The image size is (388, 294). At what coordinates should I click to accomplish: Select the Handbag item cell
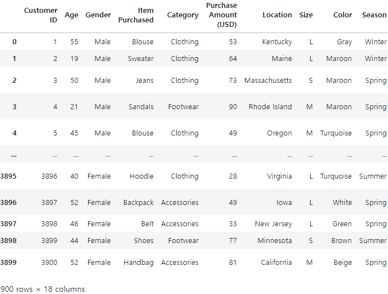point(138,263)
